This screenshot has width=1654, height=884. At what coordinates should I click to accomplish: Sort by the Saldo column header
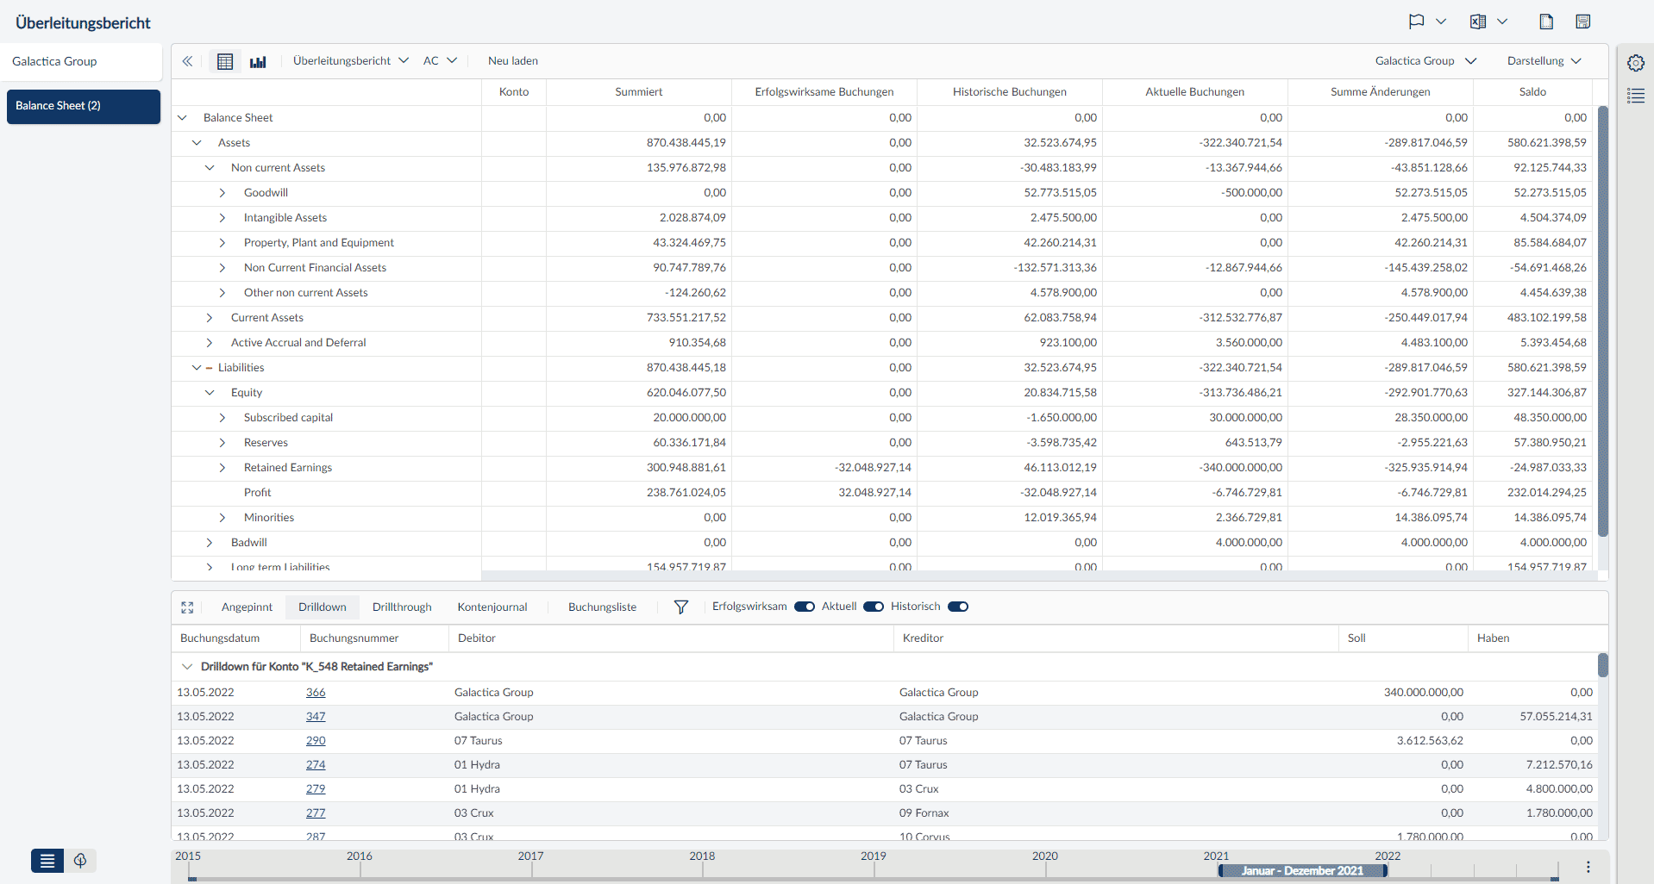point(1532,92)
